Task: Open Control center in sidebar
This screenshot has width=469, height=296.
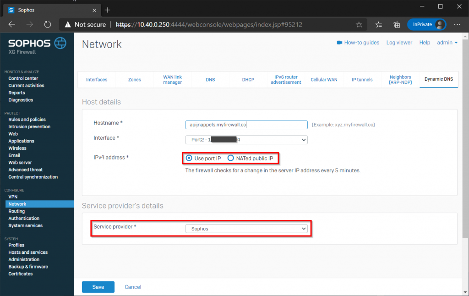Action: [23, 78]
